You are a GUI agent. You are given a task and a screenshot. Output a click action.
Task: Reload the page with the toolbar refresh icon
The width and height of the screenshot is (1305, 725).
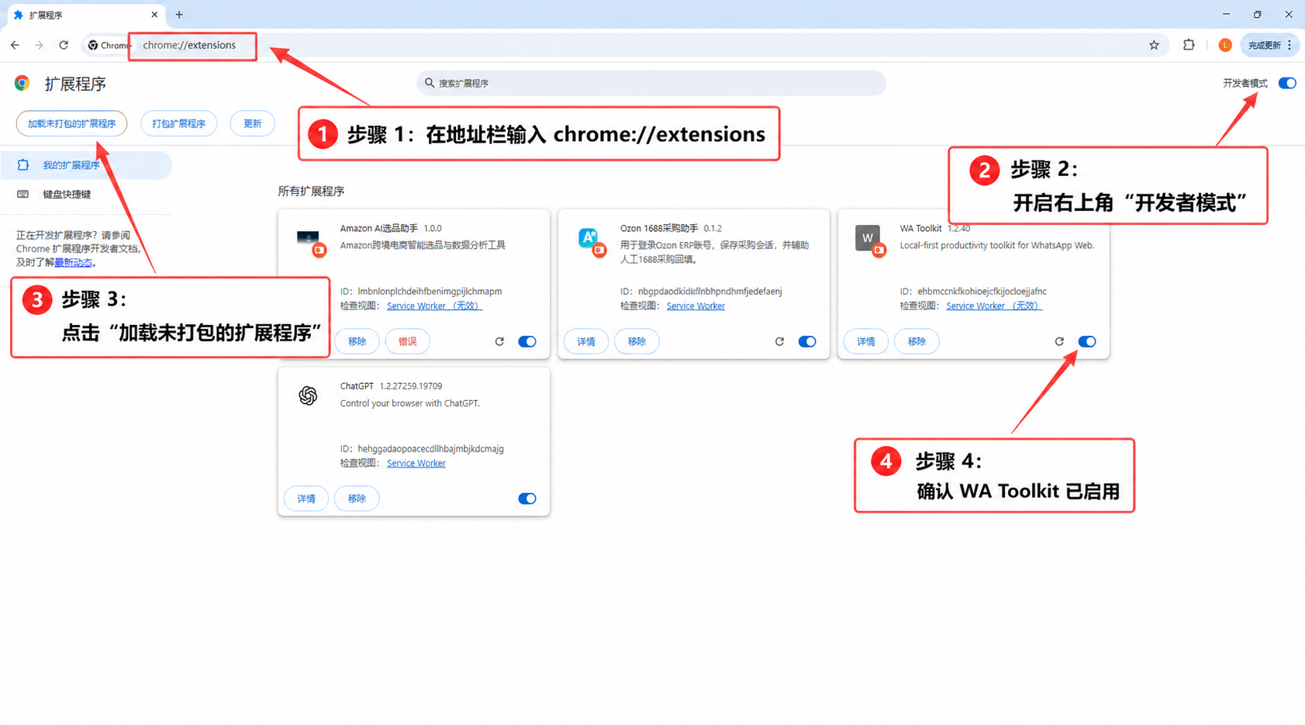click(x=64, y=45)
